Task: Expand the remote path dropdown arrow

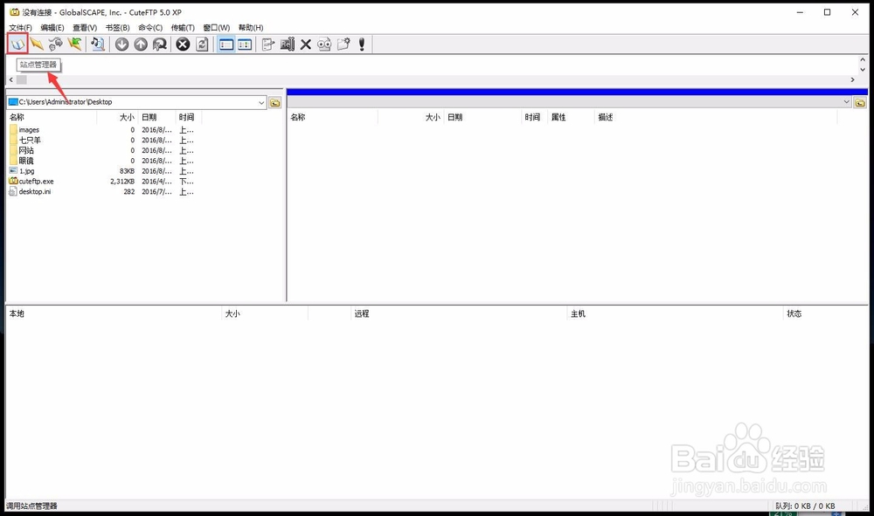Action: click(846, 102)
